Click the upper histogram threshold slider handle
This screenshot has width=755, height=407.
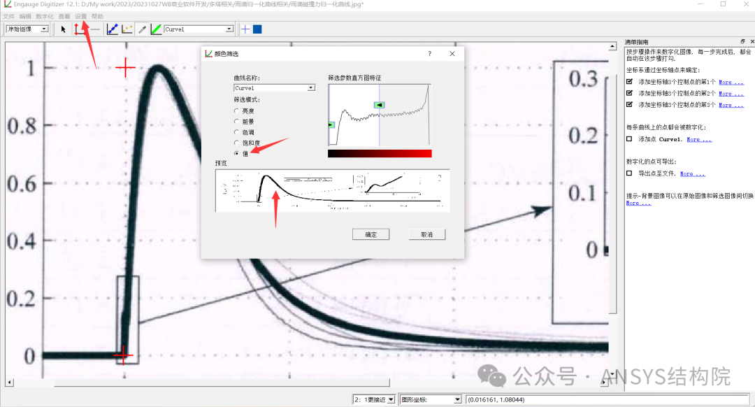coord(379,105)
